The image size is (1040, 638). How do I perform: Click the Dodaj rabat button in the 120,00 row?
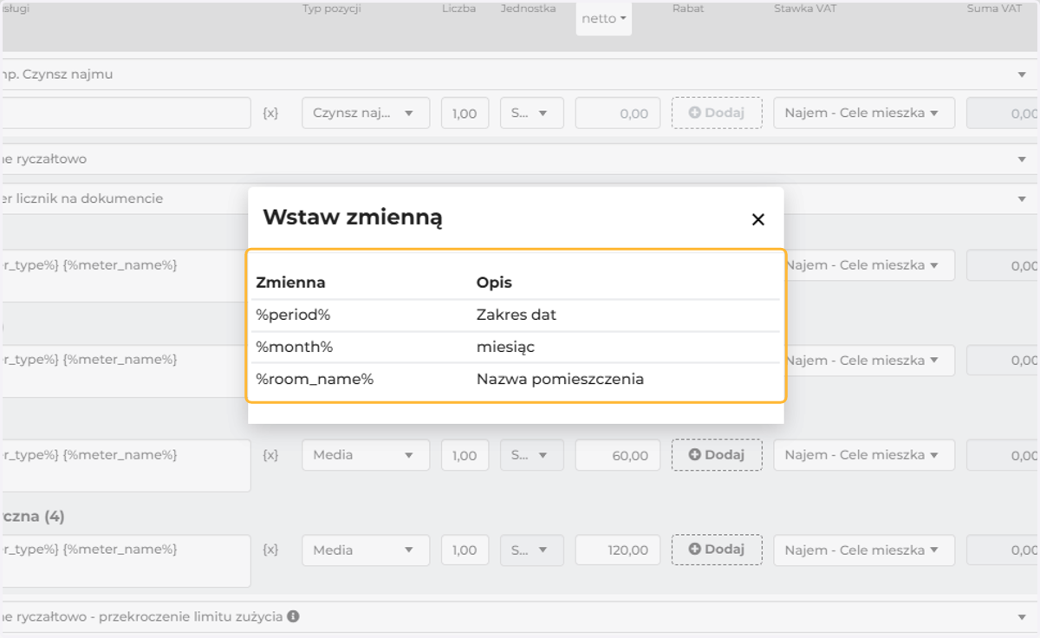717,550
